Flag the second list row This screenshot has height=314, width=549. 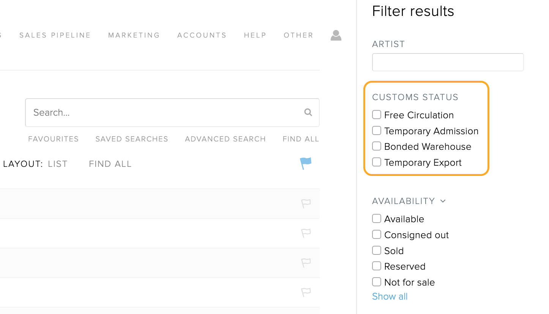[306, 233]
